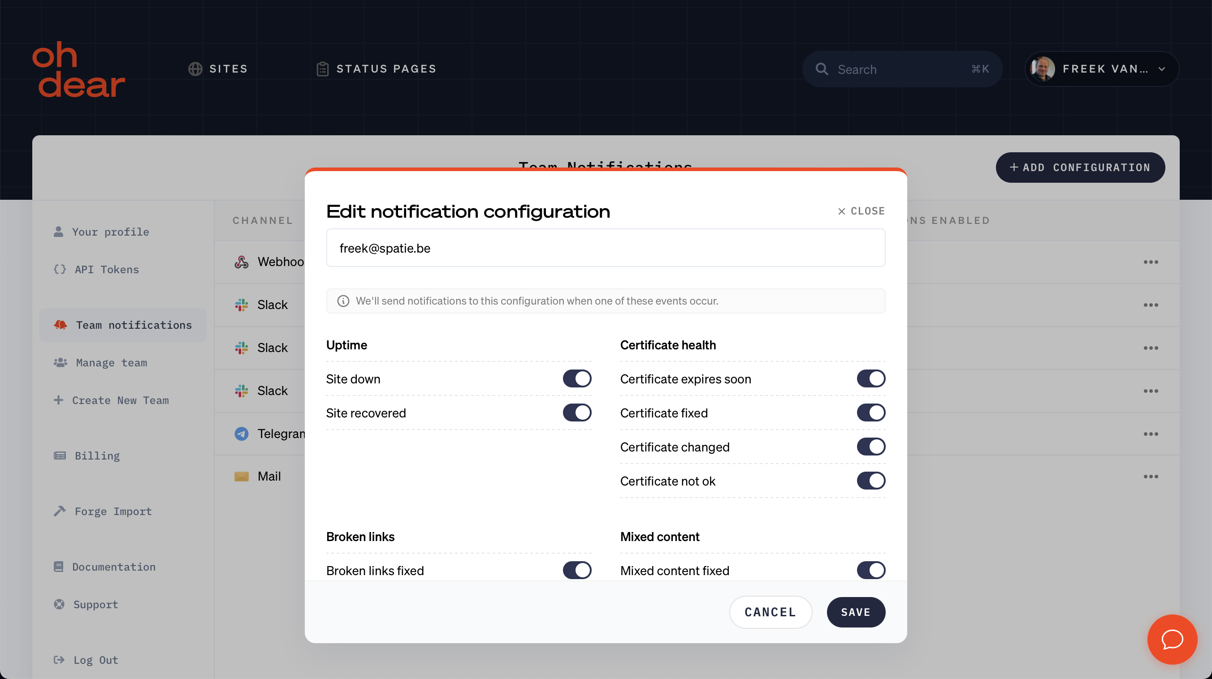Click the first Slack channel icon
Image resolution: width=1212 pixels, height=679 pixels.
(242, 304)
